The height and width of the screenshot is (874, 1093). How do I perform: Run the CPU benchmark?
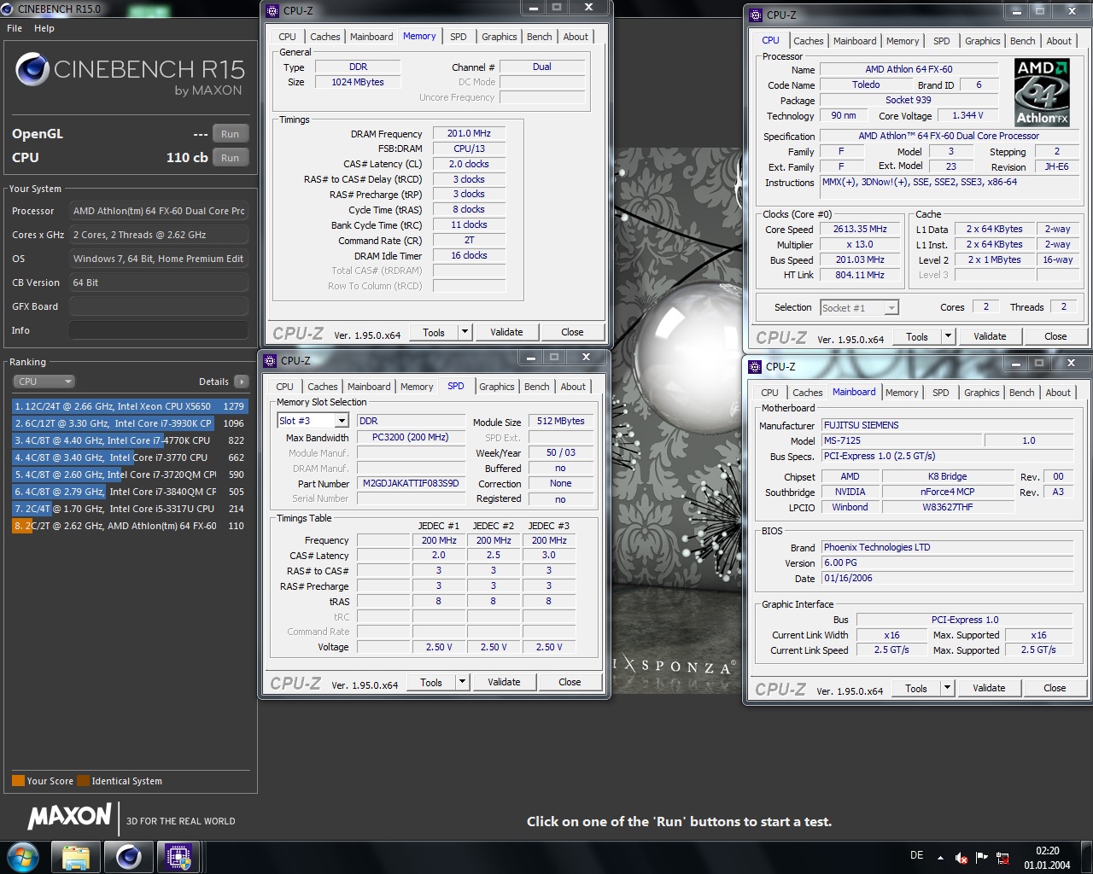(x=231, y=158)
